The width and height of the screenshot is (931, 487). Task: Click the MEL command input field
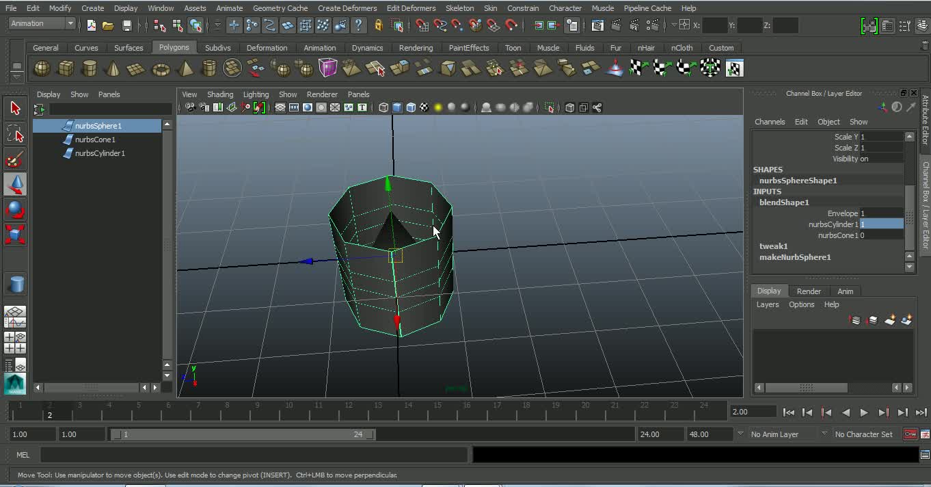click(254, 454)
